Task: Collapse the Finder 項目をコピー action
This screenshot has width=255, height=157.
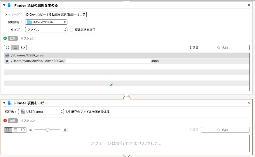Action: tap(4, 103)
